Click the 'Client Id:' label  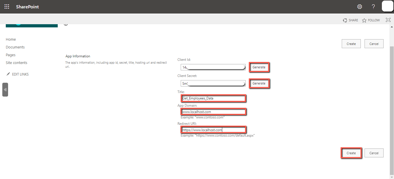pos(184,60)
